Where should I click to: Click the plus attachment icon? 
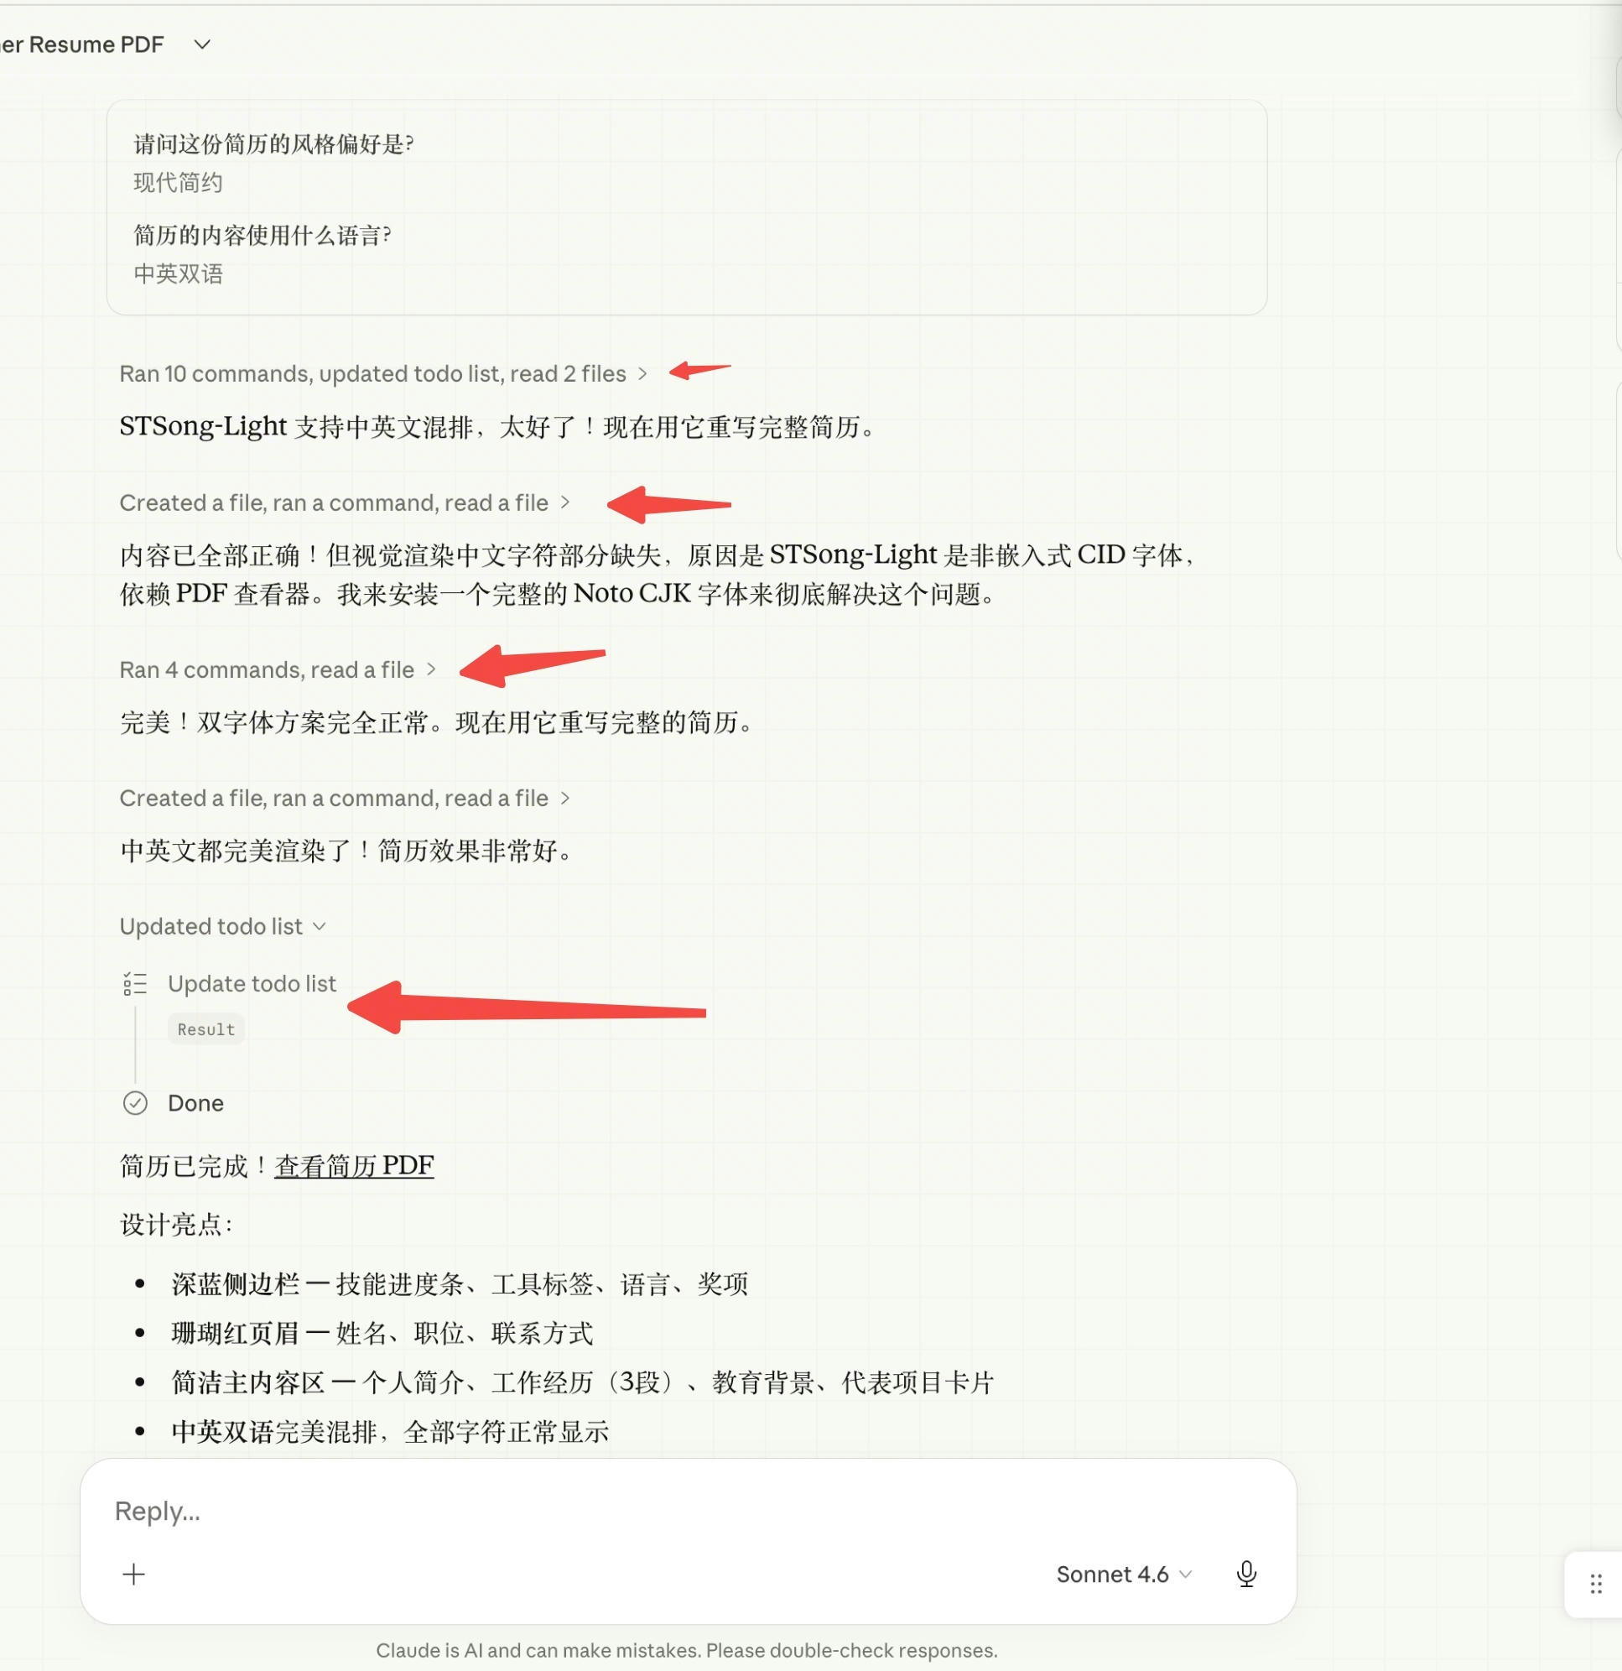click(134, 1574)
